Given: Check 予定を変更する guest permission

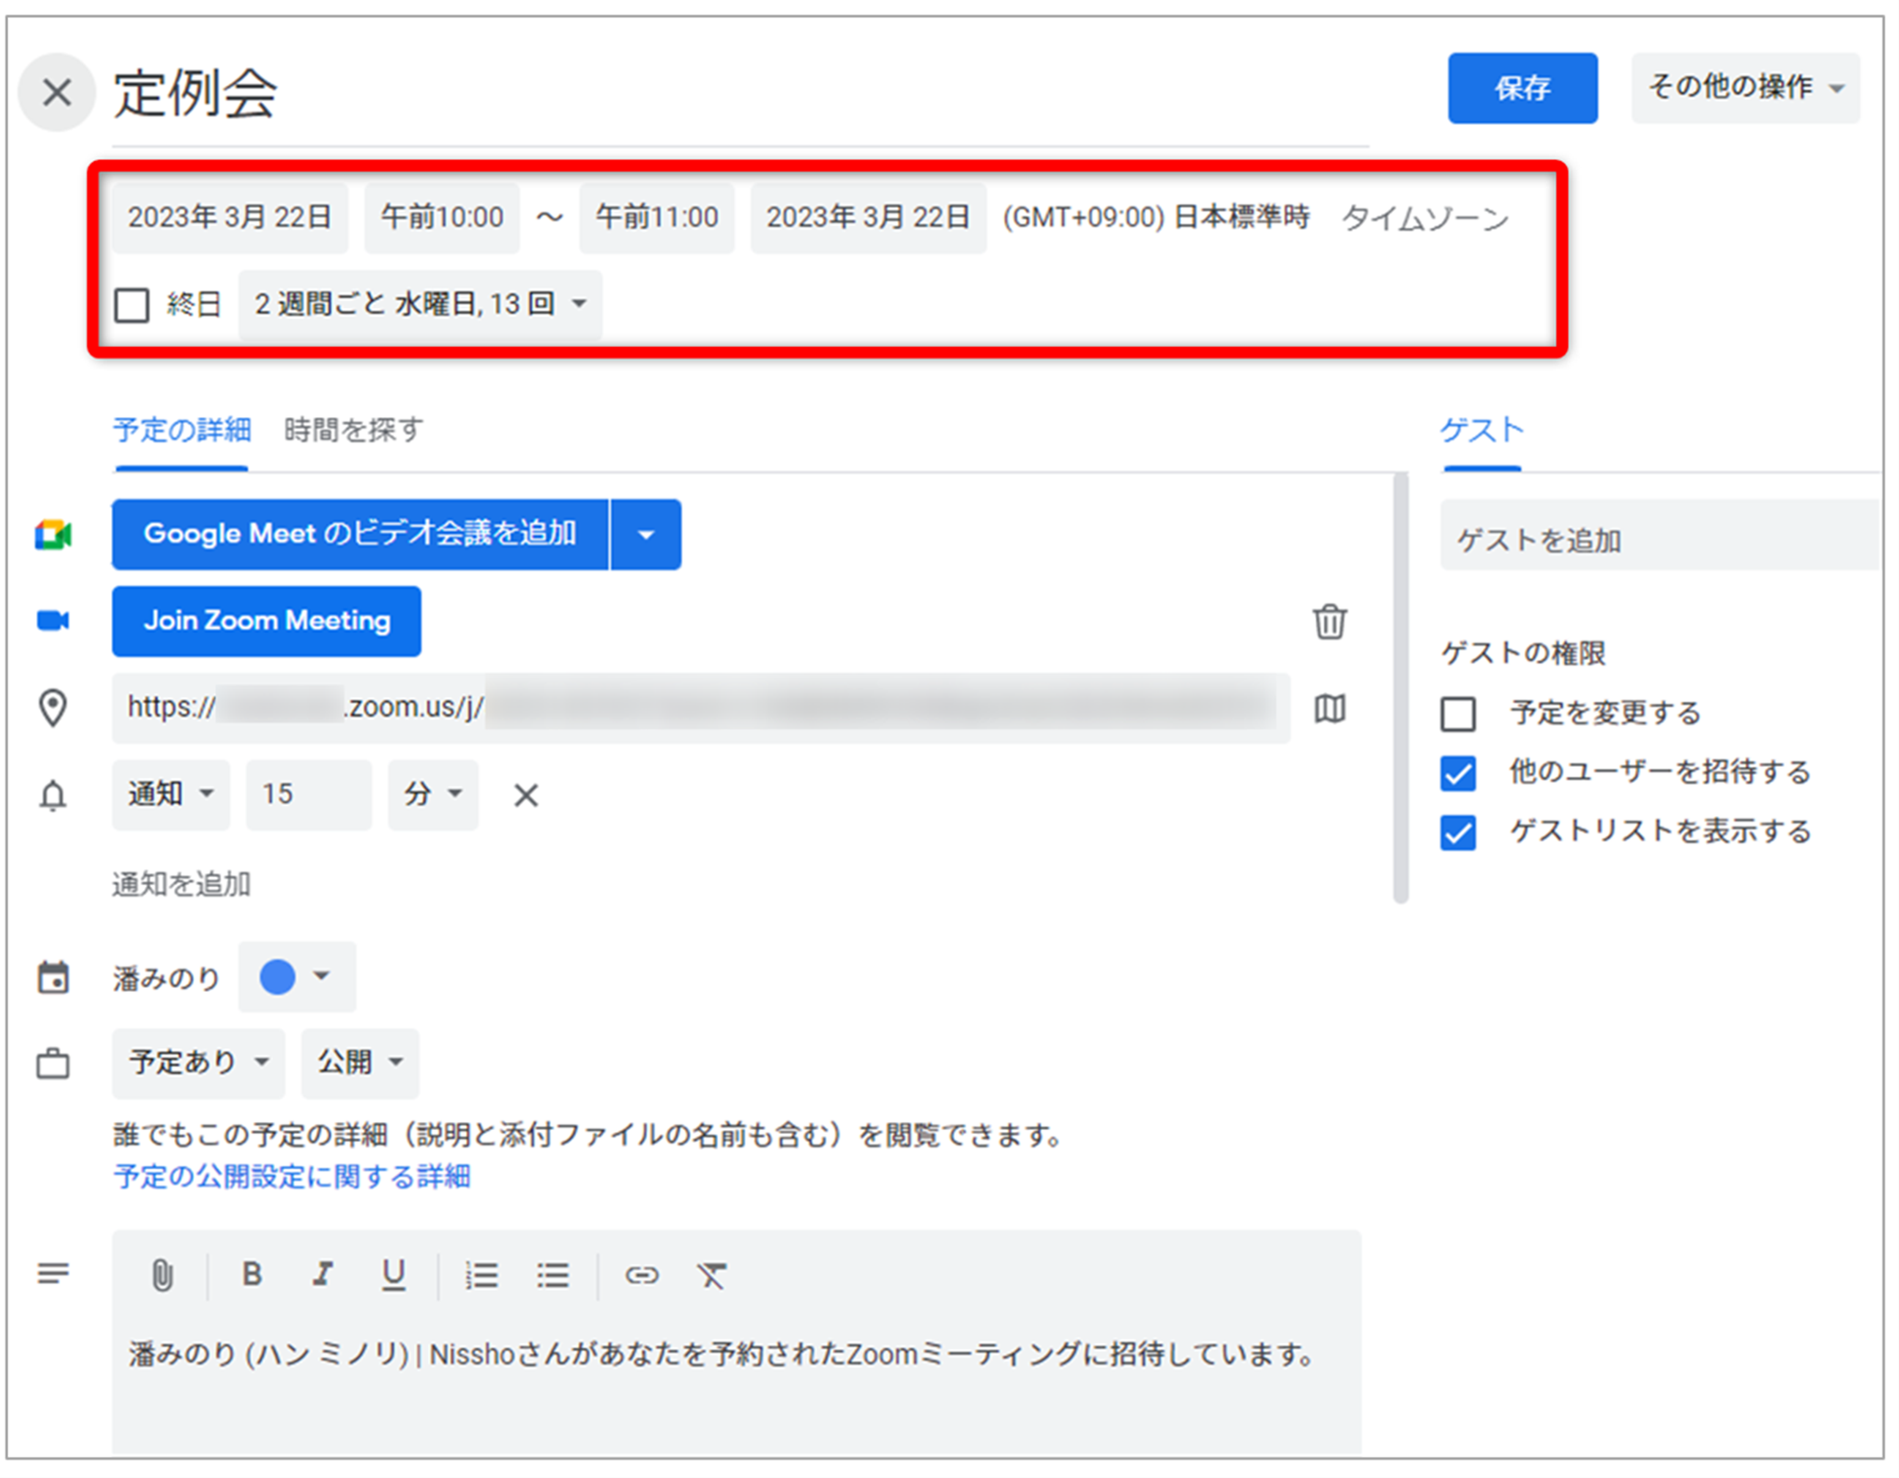Looking at the screenshot, I should click(x=1457, y=713).
